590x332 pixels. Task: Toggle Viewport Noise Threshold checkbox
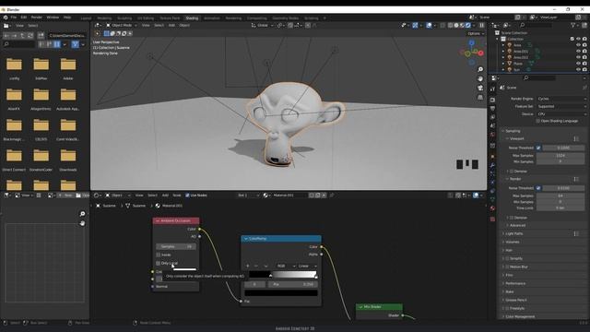click(x=538, y=148)
